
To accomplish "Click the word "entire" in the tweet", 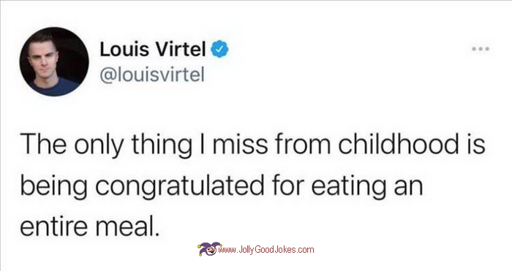I will pyautogui.click(x=54, y=226).
